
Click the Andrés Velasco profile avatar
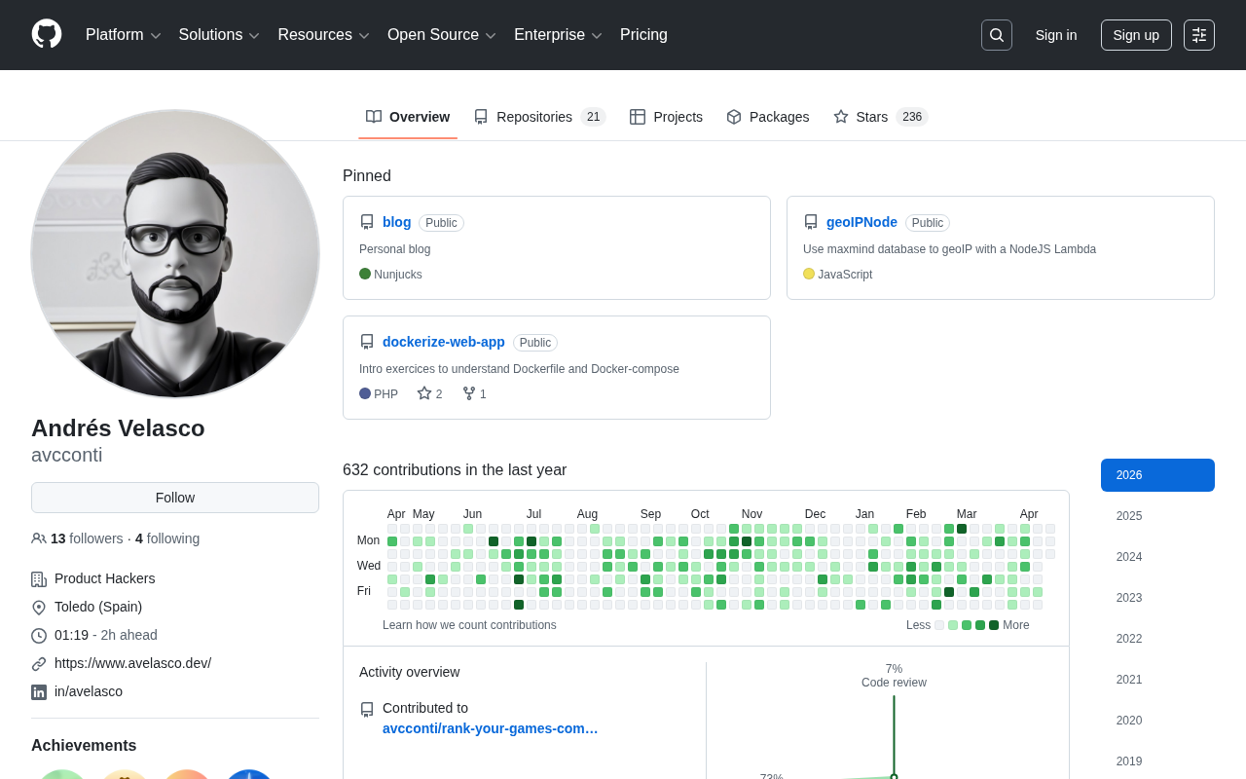175,254
